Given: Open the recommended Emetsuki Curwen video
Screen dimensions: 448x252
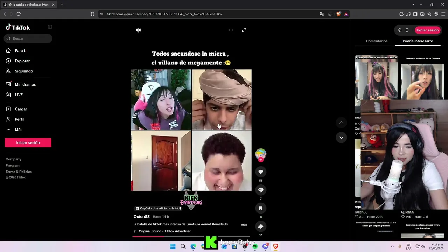Looking at the screenshot, I should 422,78.
